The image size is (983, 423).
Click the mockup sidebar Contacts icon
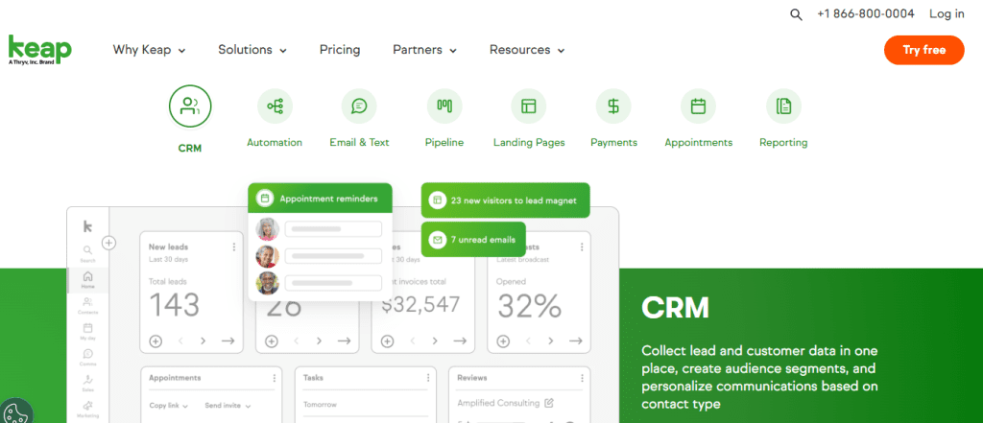pyautogui.click(x=87, y=302)
